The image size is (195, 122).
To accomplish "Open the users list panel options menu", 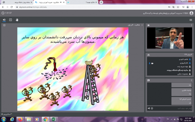I will 191,55.
